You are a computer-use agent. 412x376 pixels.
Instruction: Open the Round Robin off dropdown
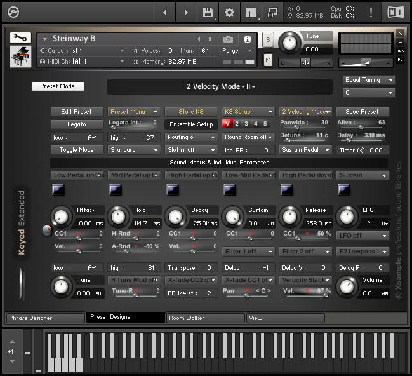[248, 137]
